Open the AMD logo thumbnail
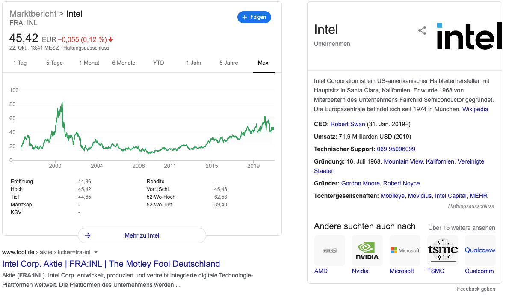506x295 pixels. click(329, 250)
